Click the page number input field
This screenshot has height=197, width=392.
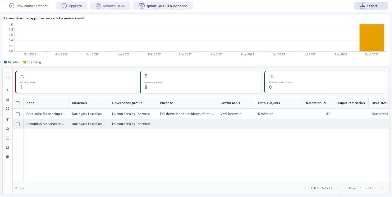pos(361,188)
